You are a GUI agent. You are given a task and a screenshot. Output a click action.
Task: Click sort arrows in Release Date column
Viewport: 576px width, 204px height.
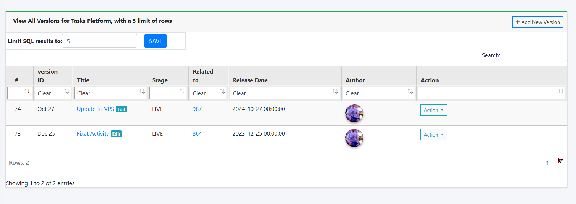pos(336,91)
